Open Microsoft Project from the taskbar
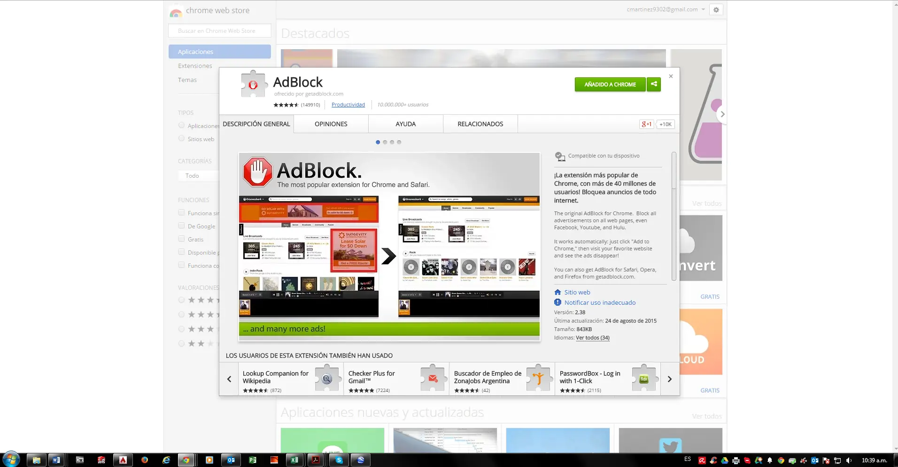The image size is (898, 467). point(253,460)
